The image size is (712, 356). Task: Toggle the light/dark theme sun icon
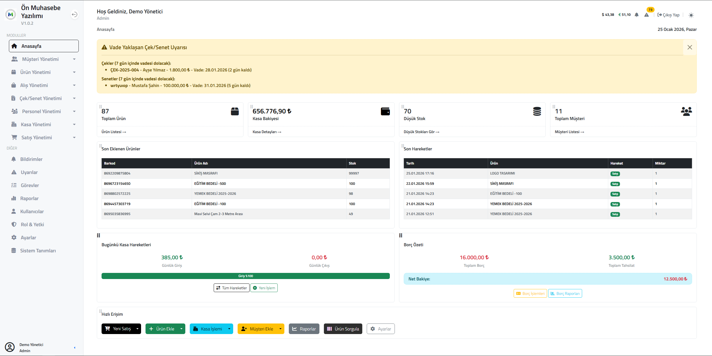click(x=691, y=15)
